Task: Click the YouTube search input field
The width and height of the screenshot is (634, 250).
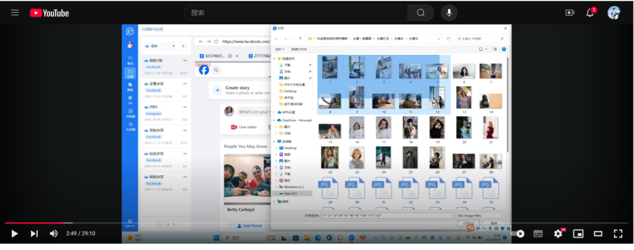Action: [x=296, y=12]
